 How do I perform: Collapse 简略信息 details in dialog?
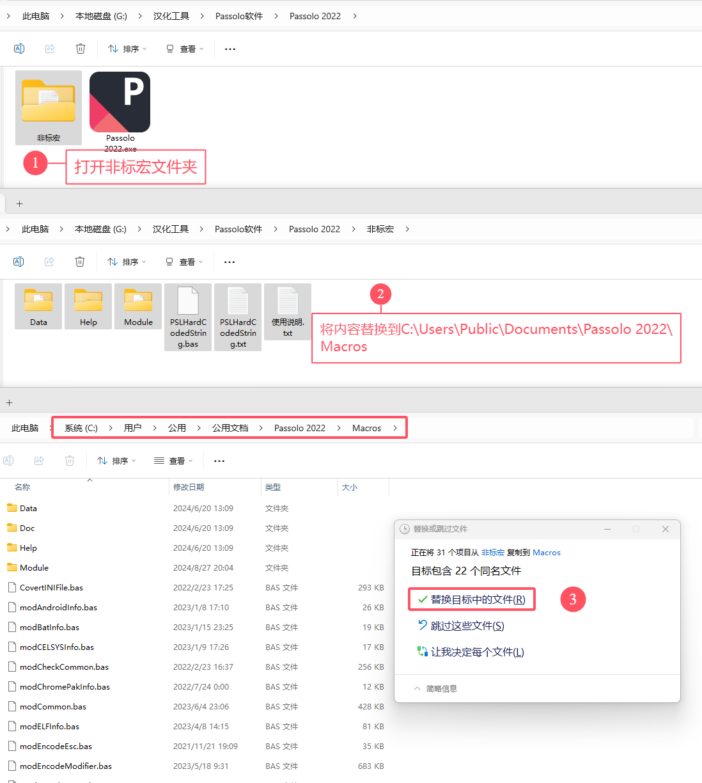(x=435, y=688)
